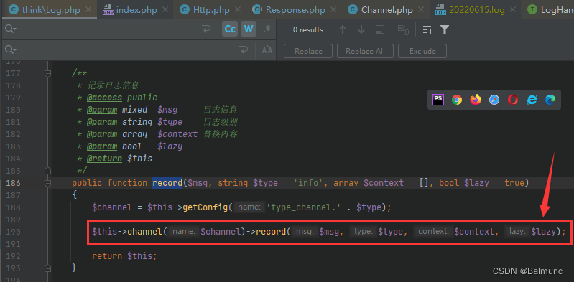Collapse the doc comment at line 177
The height and width of the screenshot is (282, 574).
[x=47, y=73]
